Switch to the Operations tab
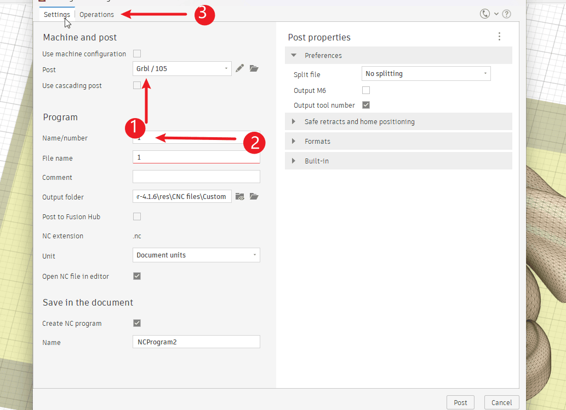 click(x=96, y=15)
